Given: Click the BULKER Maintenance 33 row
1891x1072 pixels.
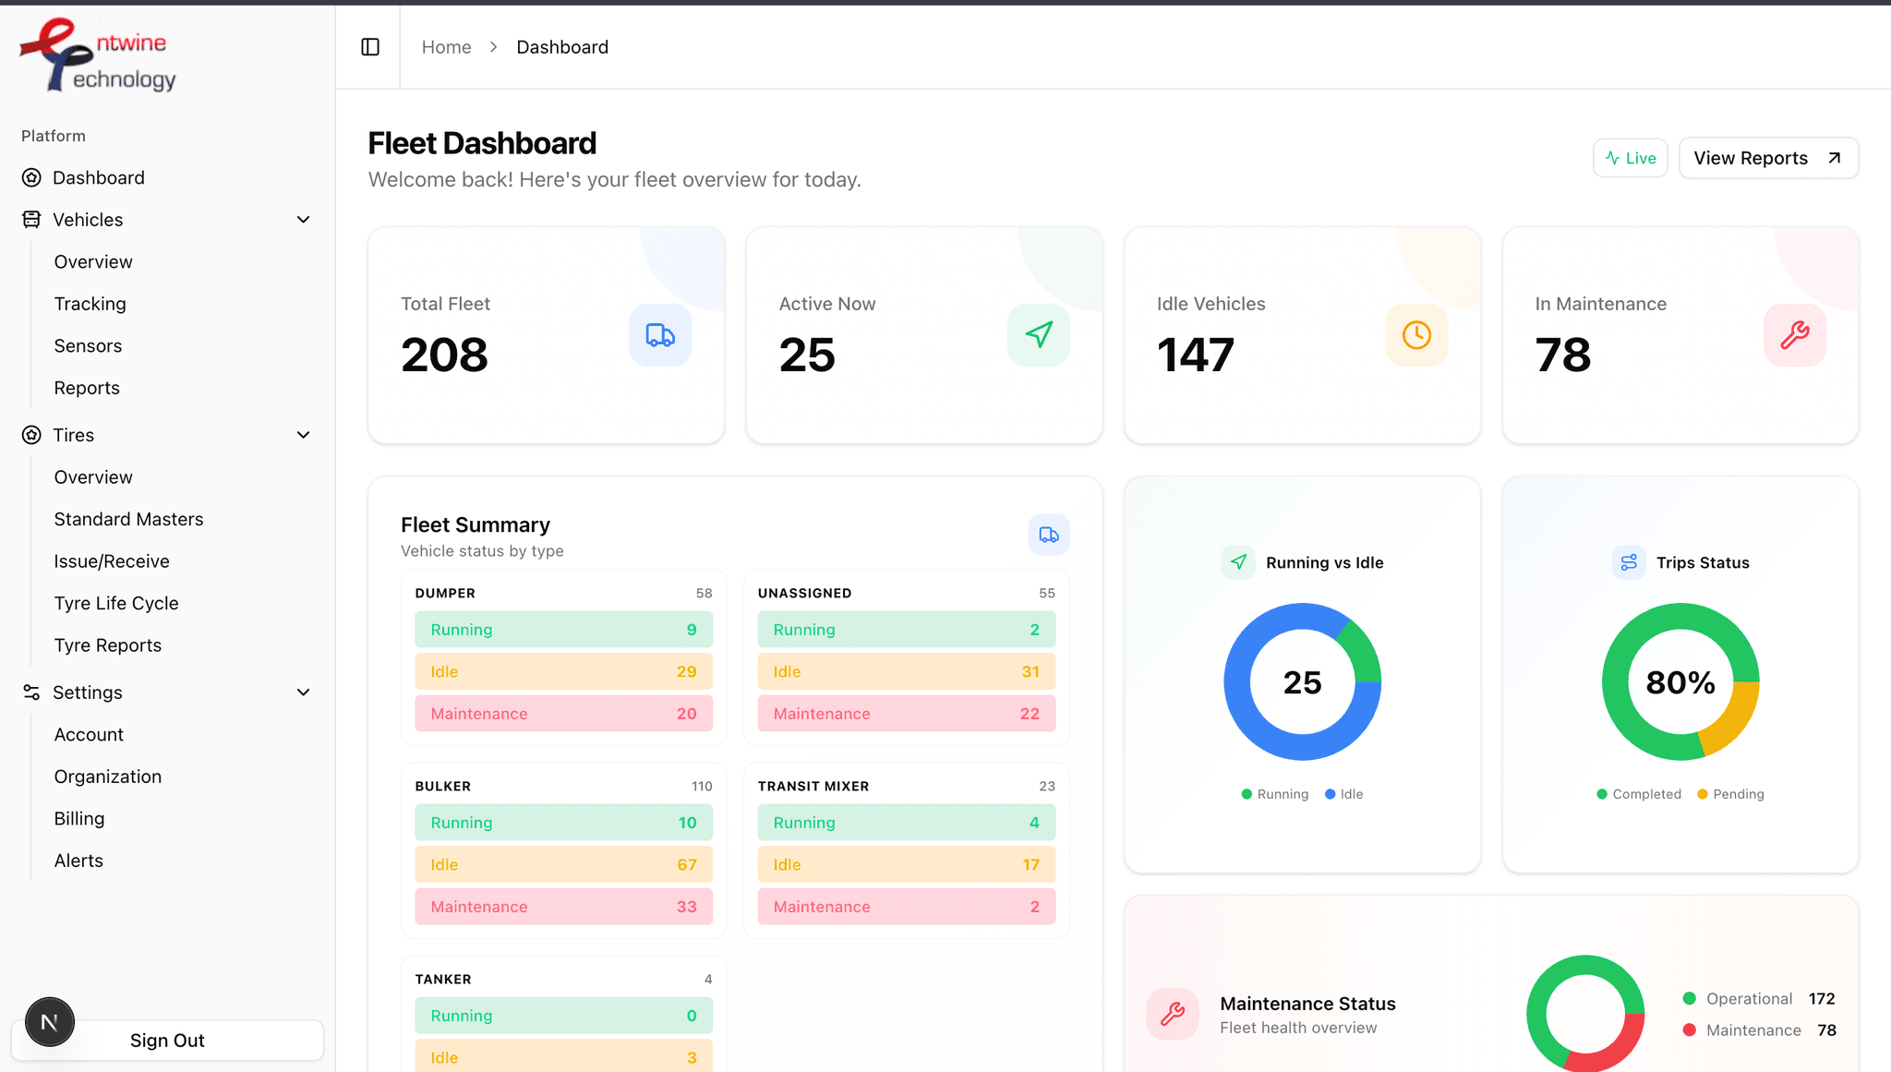Looking at the screenshot, I should click(563, 907).
